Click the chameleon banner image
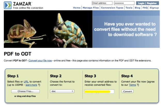 tap(48, 29)
